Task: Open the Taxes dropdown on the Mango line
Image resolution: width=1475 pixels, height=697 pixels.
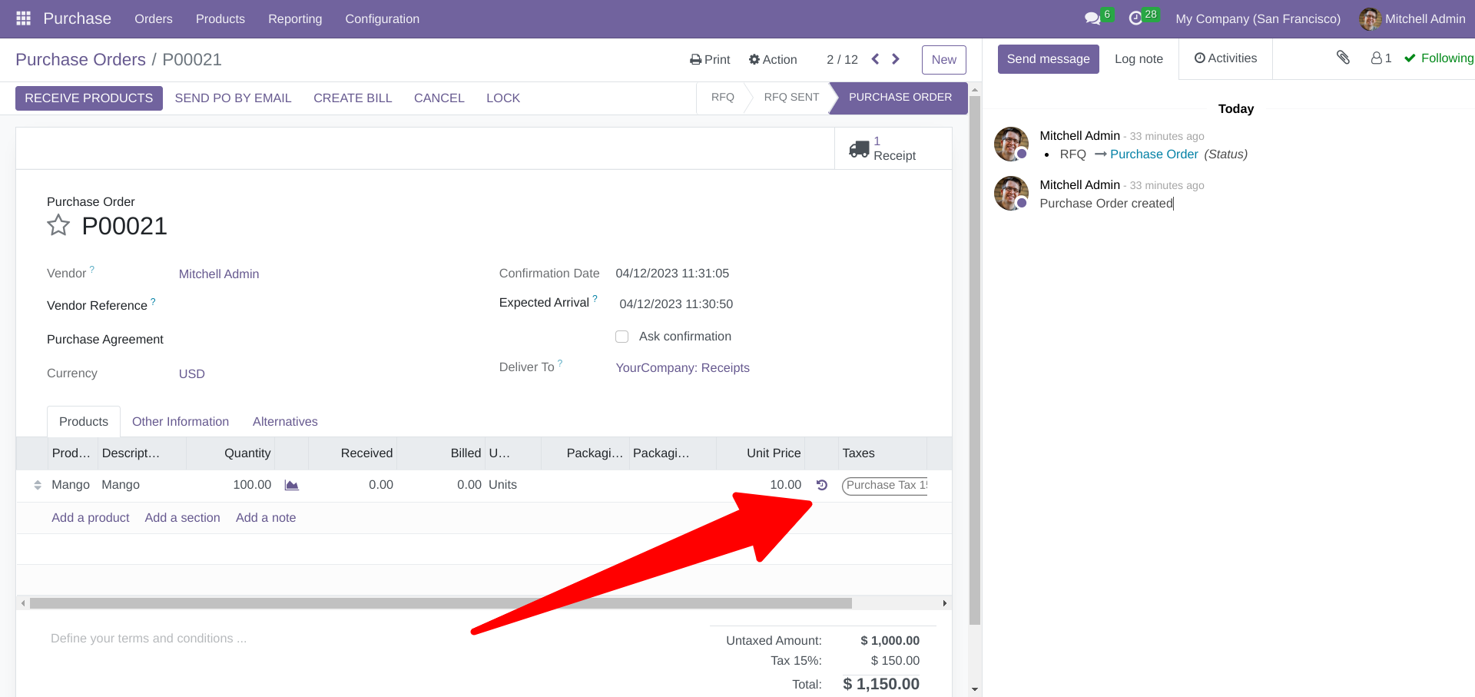Action: [x=883, y=485]
